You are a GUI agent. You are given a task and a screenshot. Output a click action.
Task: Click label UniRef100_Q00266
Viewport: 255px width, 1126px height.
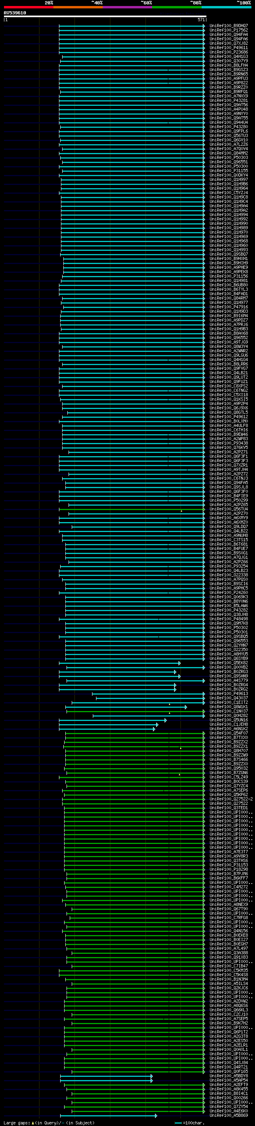[x=229, y=1098]
